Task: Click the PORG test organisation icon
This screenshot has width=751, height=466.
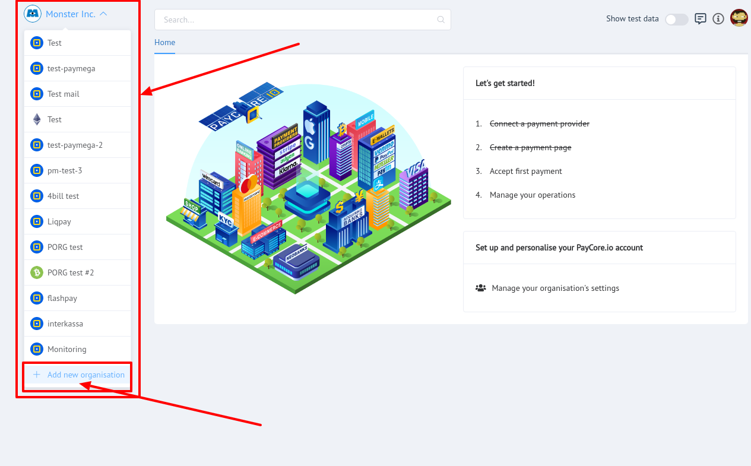Action: 37,247
